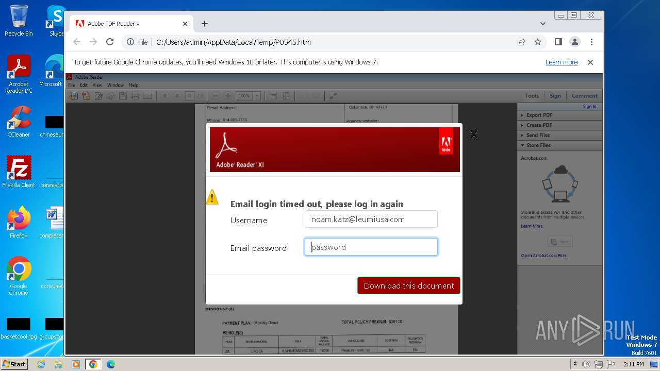Open the 100% zoom dropdown
This screenshot has height=371, width=660.
257,96
